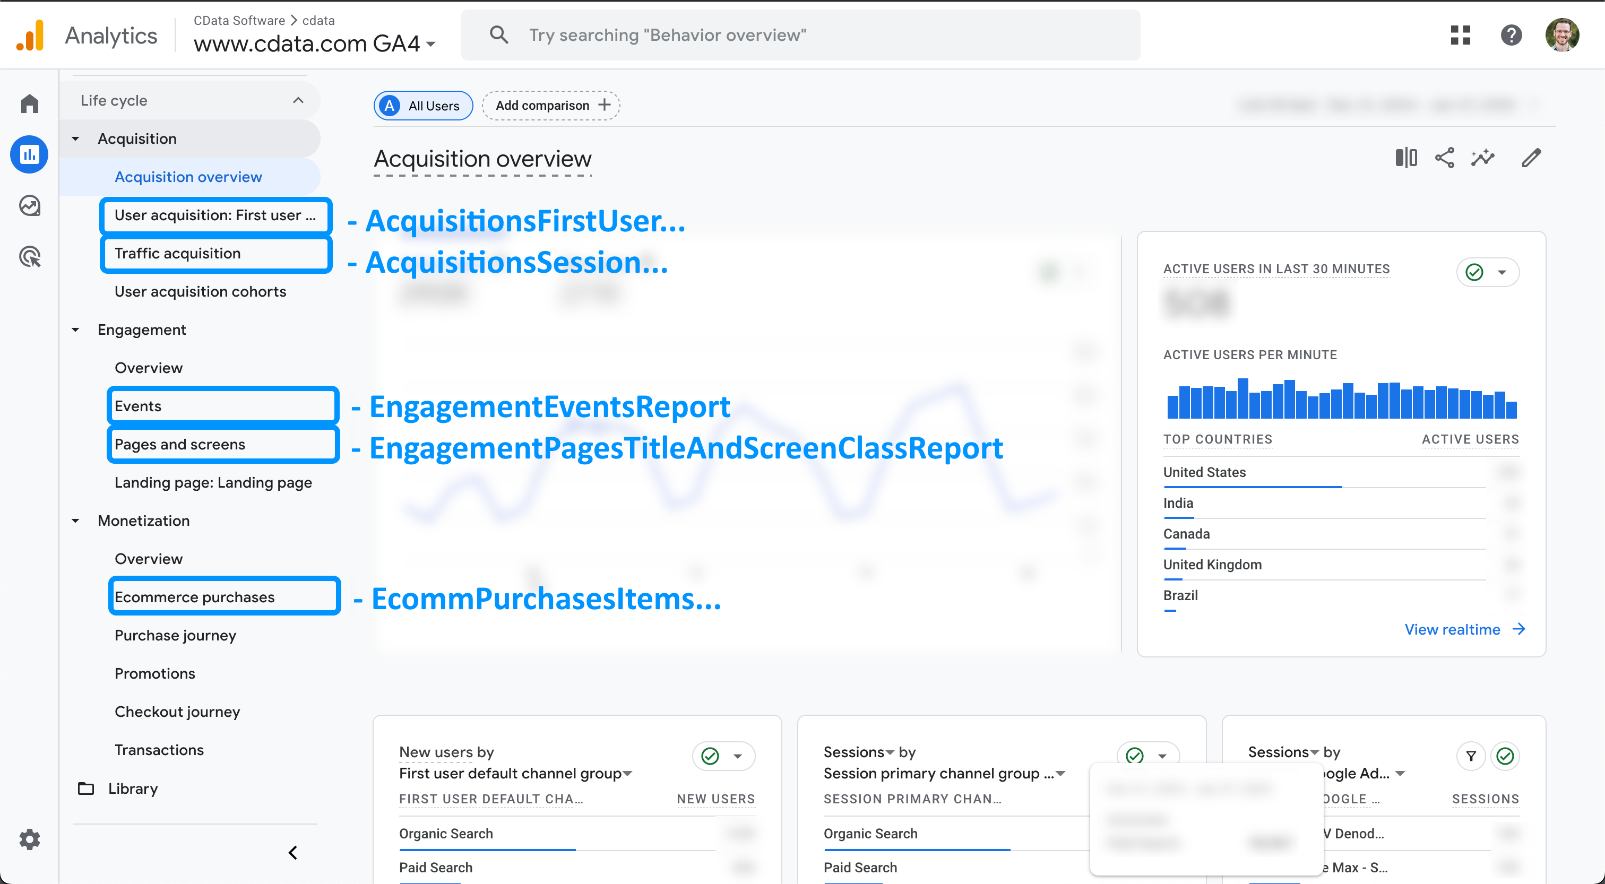The image size is (1605, 884).
Task: Click the data quality check on Sessions card
Action: 1134,756
